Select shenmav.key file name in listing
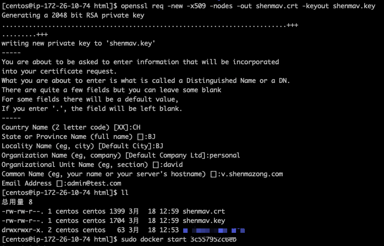 (204, 221)
